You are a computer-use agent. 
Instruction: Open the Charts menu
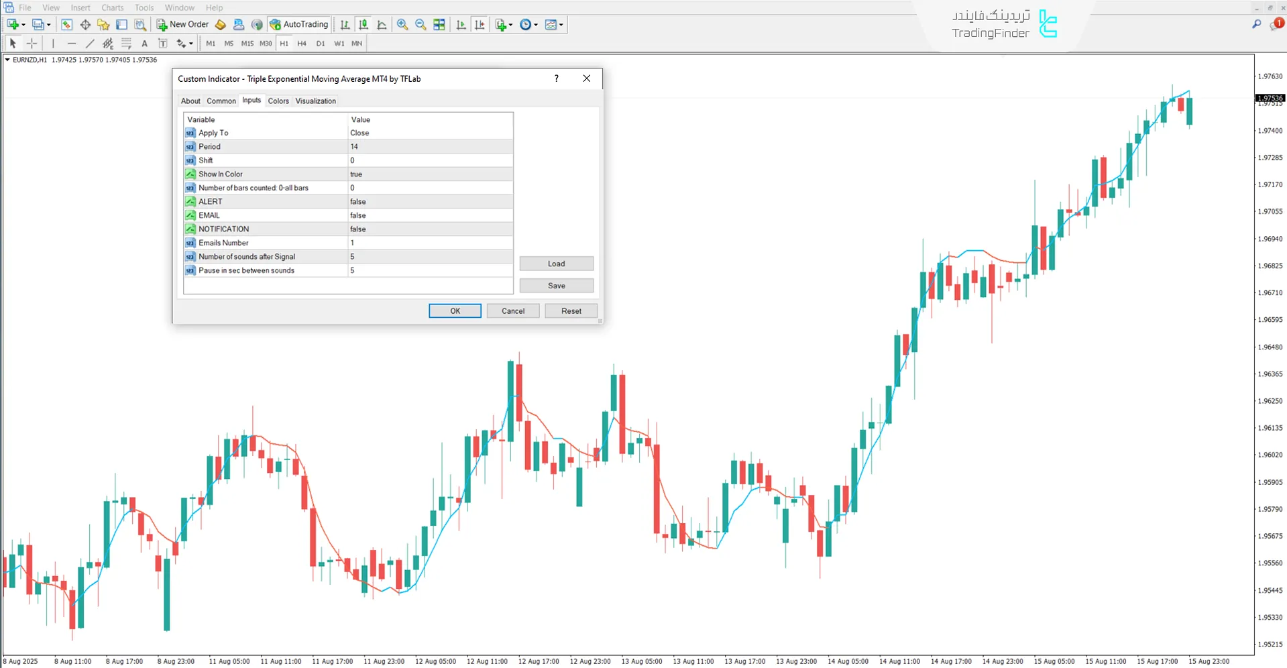(112, 7)
